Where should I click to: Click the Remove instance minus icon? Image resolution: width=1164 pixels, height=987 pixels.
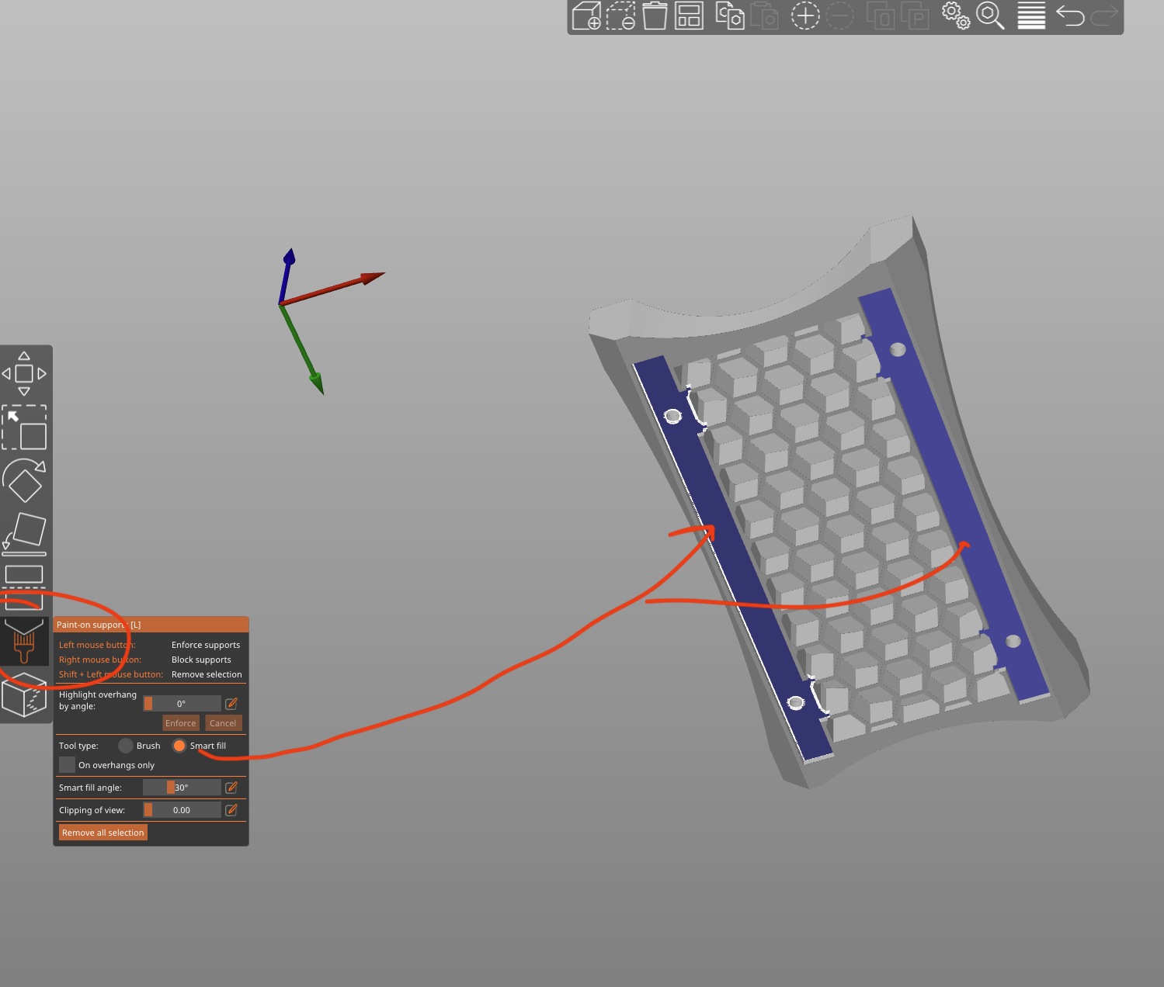click(839, 16)
